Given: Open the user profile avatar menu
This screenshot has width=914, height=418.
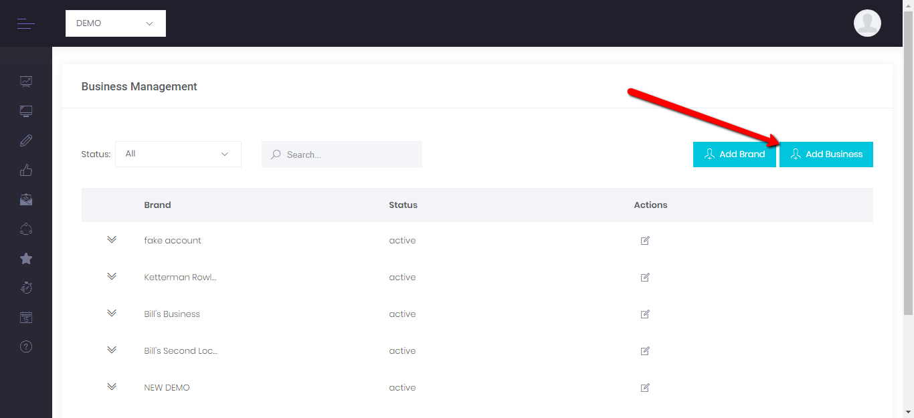Looking at the screenshot, I should tap(867, 23).
